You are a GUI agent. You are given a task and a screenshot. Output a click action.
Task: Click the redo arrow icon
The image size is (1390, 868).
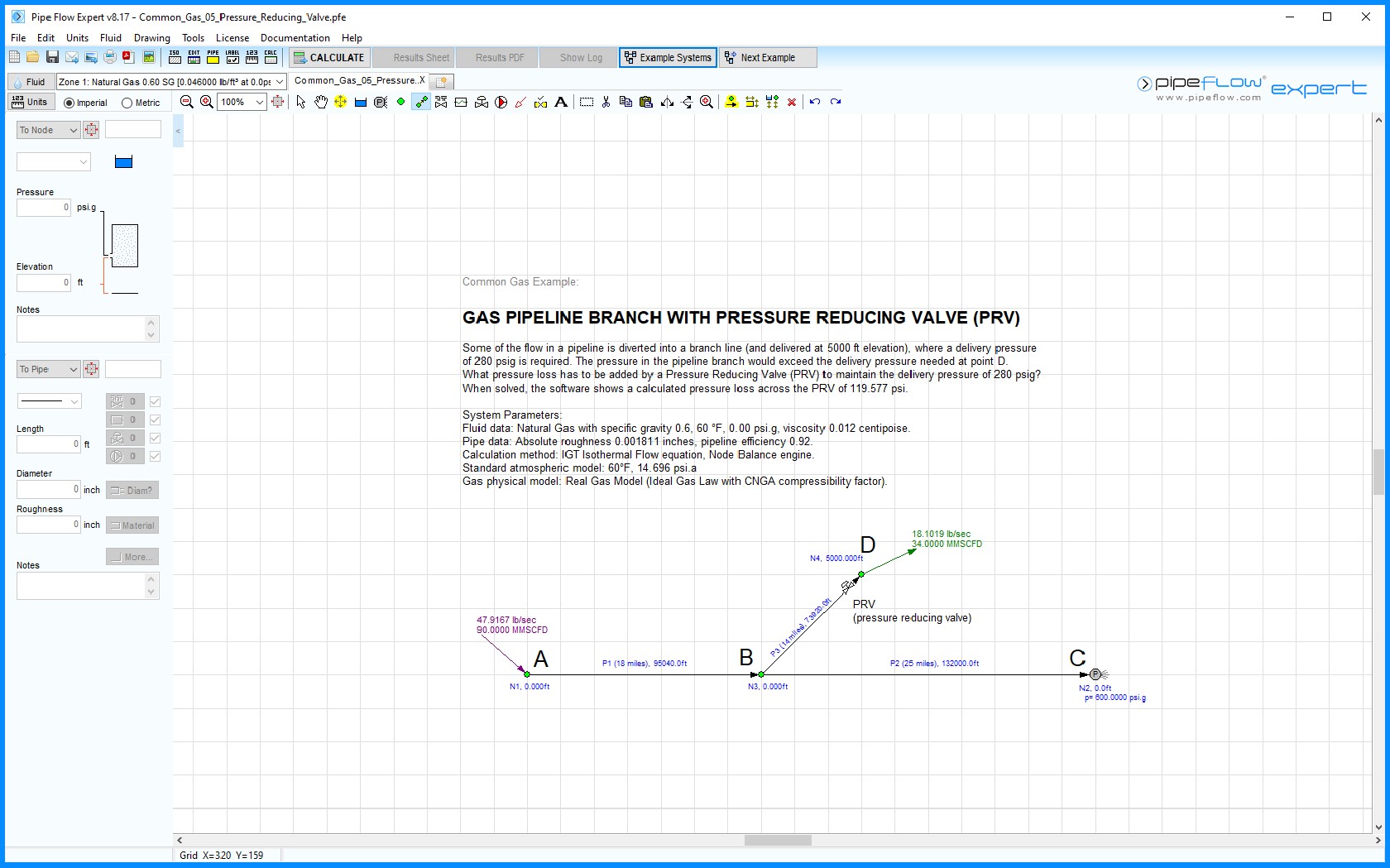pyautogui.click(x=836, y=102)
